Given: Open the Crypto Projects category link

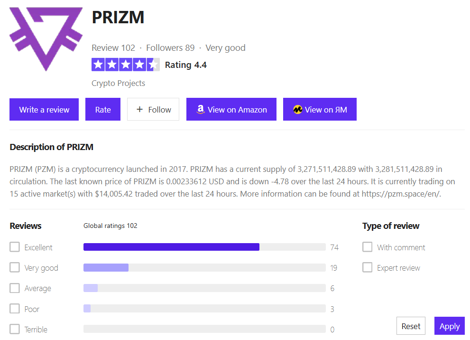Looking at the screenshot, I should (x=118, y=83).
